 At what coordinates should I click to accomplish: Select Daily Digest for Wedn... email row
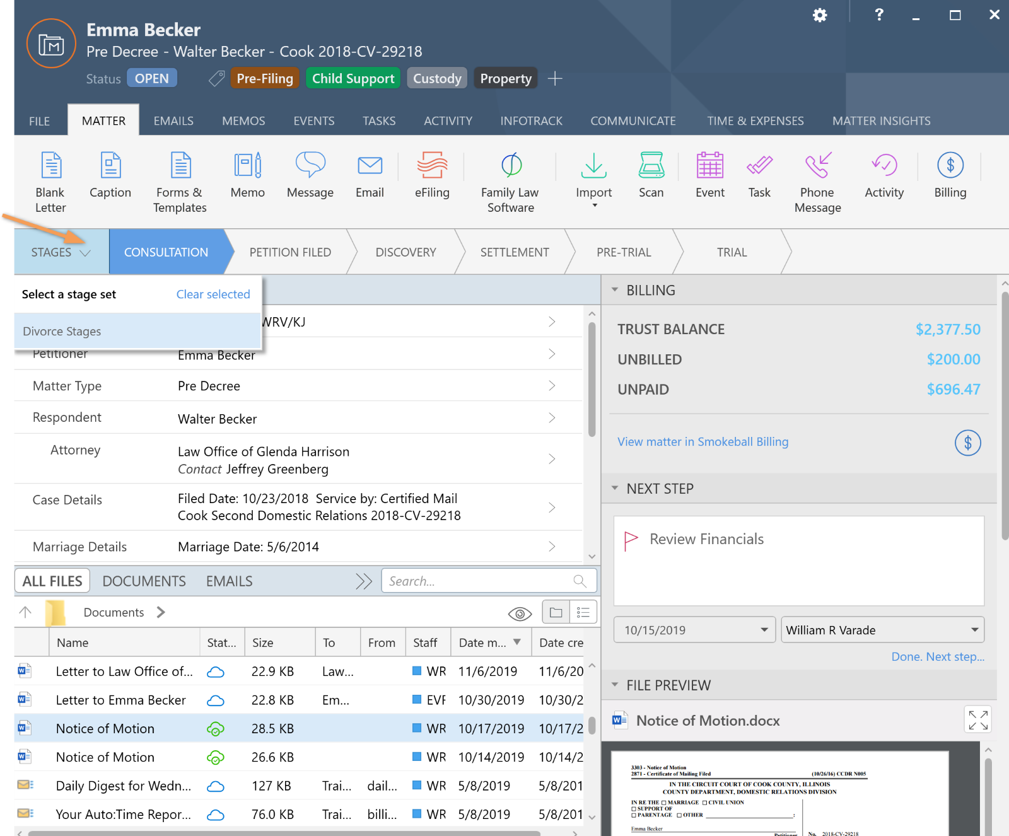click(x=299, y=786)
